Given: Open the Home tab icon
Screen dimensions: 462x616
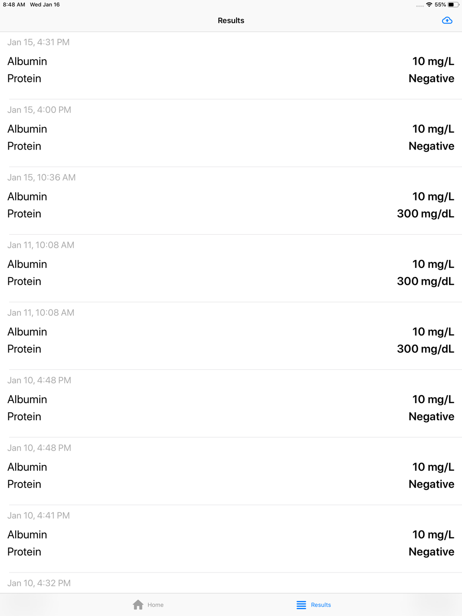Looking at the screenshot, I should click(x=138, y=604).
